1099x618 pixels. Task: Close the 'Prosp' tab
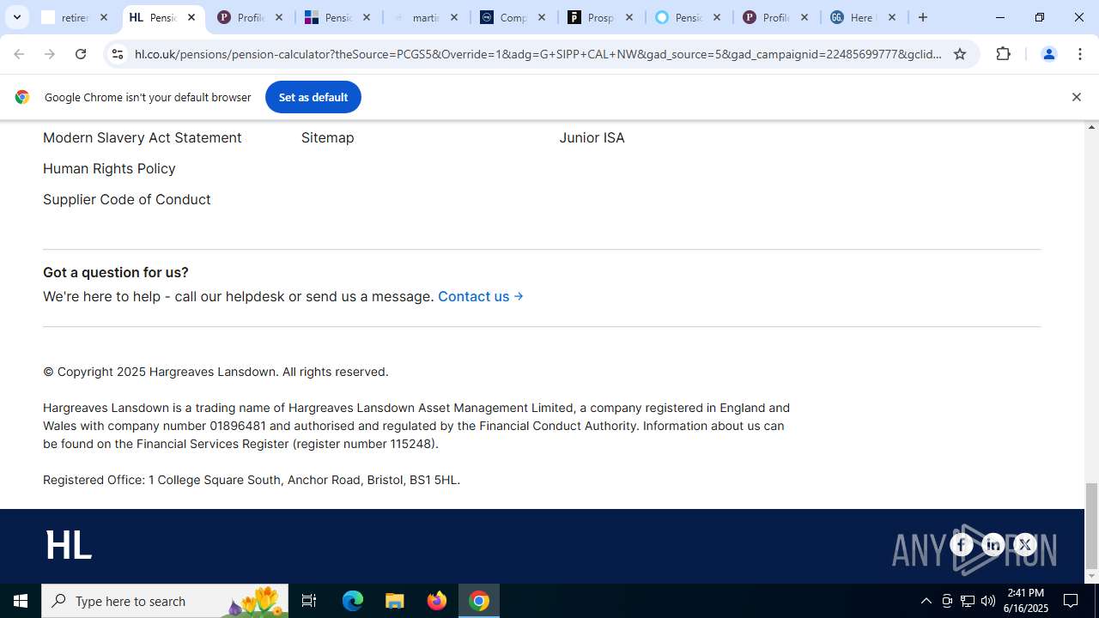[x=629, y=17]
